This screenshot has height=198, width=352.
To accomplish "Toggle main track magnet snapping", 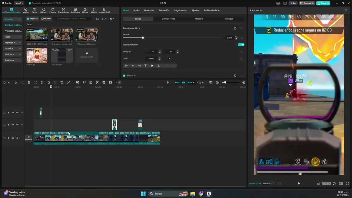I will 177,82.
